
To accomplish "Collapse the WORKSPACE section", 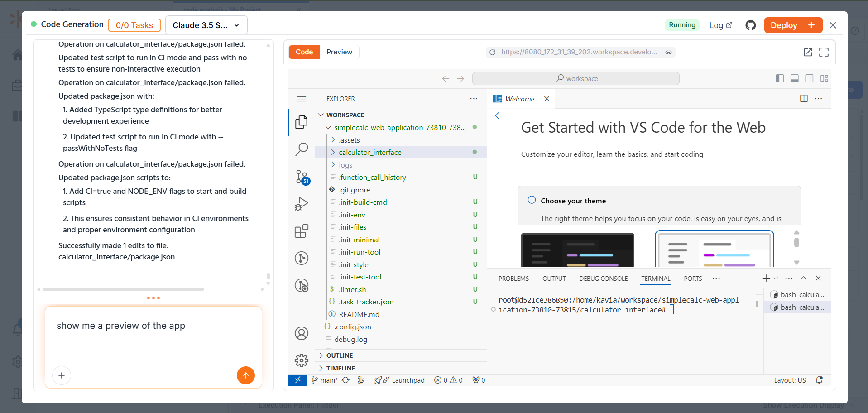I will click(x=321, y=115).
